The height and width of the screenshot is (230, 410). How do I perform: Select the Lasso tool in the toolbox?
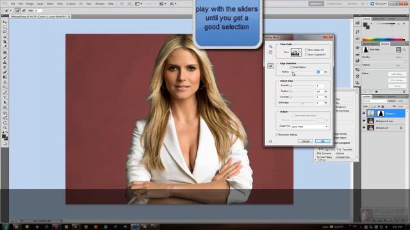[4, 33]
